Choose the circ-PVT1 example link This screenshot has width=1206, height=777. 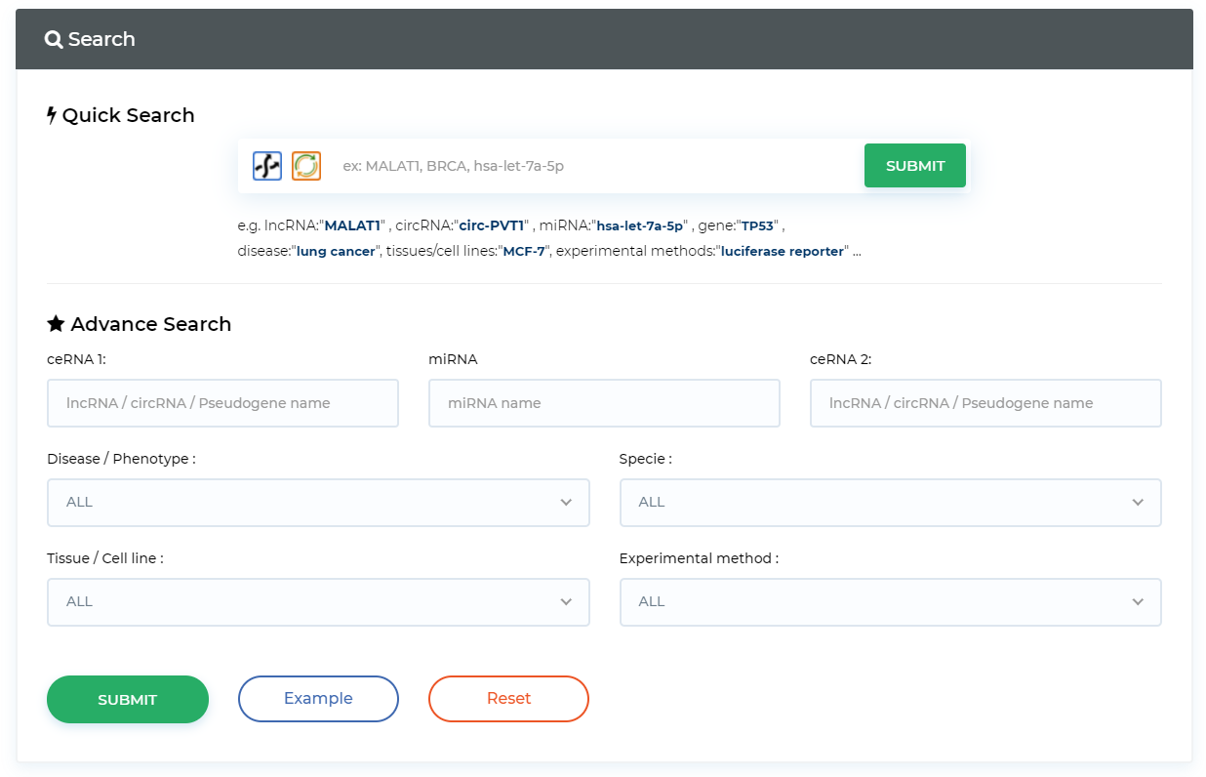click(x=492, y=225)
